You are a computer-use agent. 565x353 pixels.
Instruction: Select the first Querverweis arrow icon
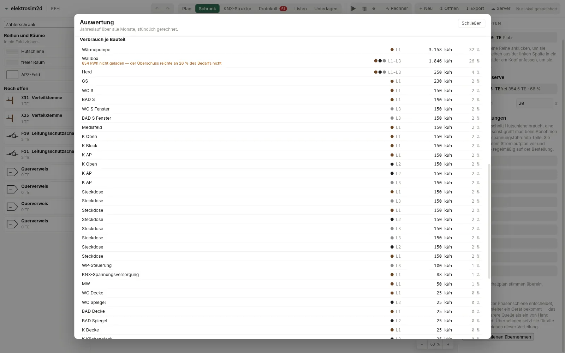pyautogui.click(x=12, y=172)
